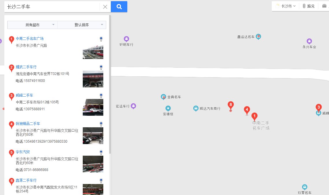
Task: Open the photo thumbnail of 锐驰精品二手车
Action: pyautogui.click(x=93, y=136)
